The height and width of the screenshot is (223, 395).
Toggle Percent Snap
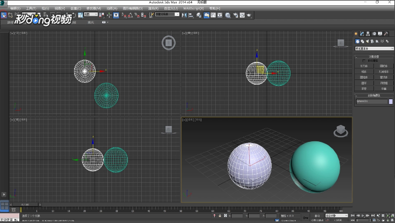pyautogui.click(x=137, y=15)
